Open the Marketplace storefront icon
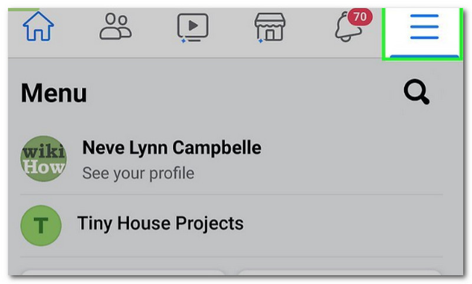The height and width of the screenshot is (284, 472). point(270,27)
